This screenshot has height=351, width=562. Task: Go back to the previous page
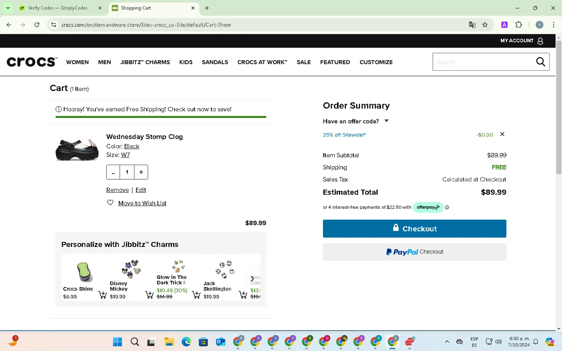pos(9,25)
